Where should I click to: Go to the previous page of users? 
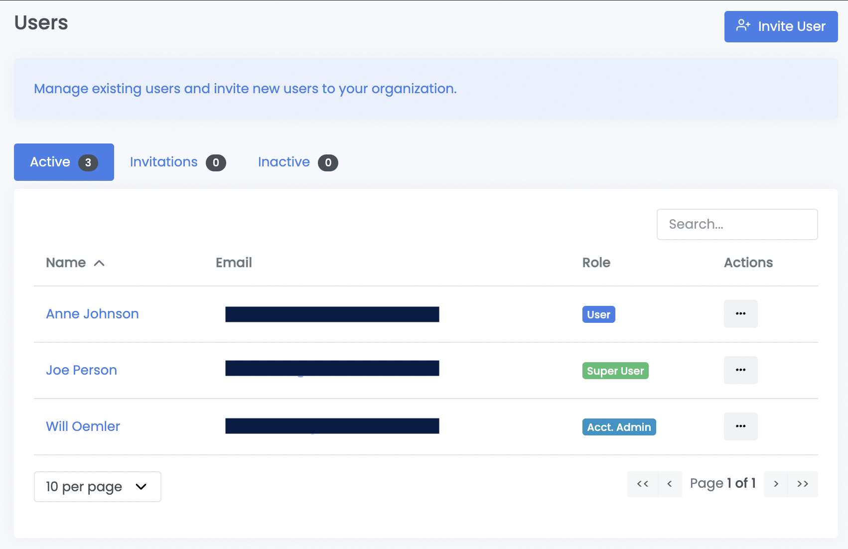tap(670, 484)
